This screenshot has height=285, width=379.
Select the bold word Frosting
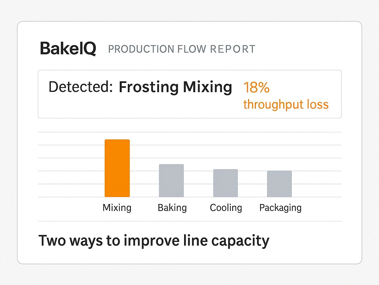[x=148, y=87]
